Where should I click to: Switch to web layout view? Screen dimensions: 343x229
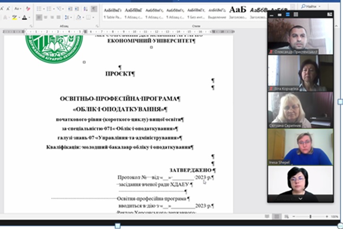286,216
